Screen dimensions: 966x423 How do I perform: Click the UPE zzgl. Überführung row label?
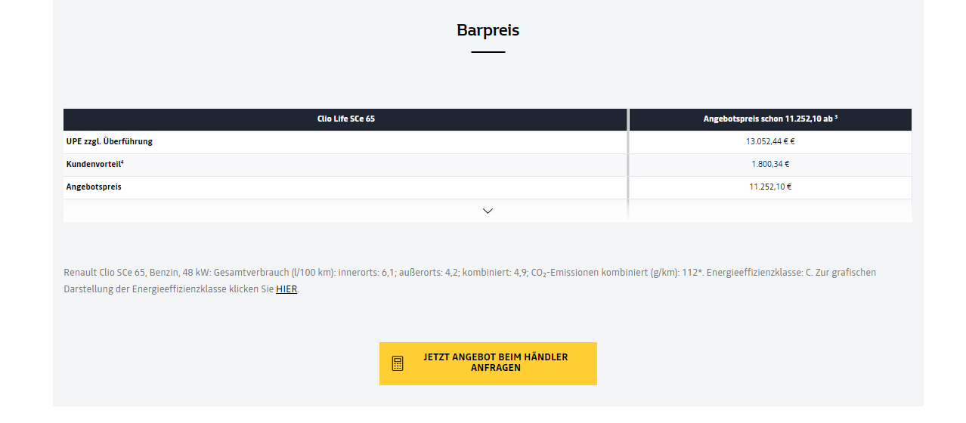[110, 141]
